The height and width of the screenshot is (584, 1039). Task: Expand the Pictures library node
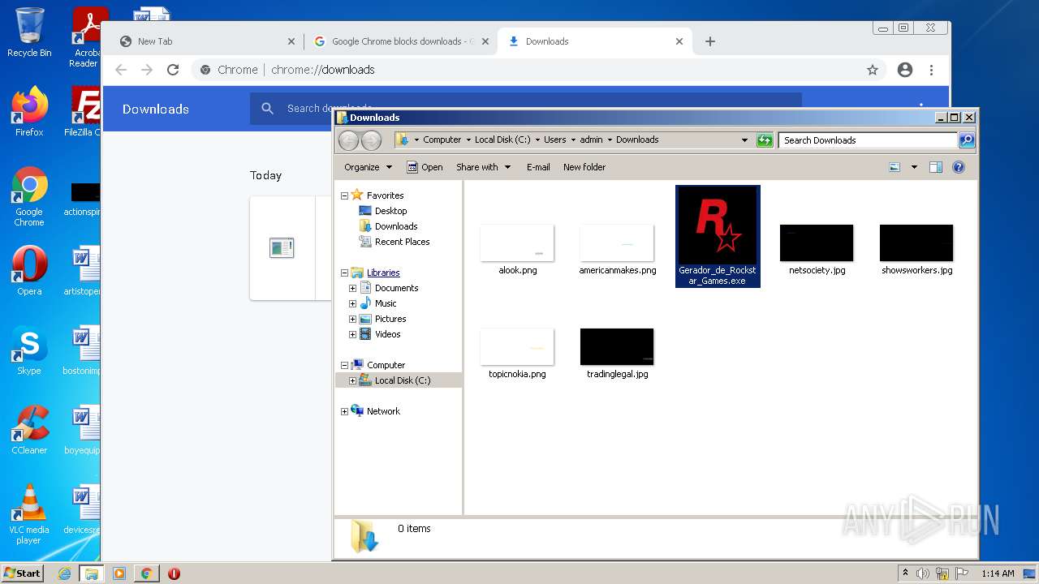point(352,319)
